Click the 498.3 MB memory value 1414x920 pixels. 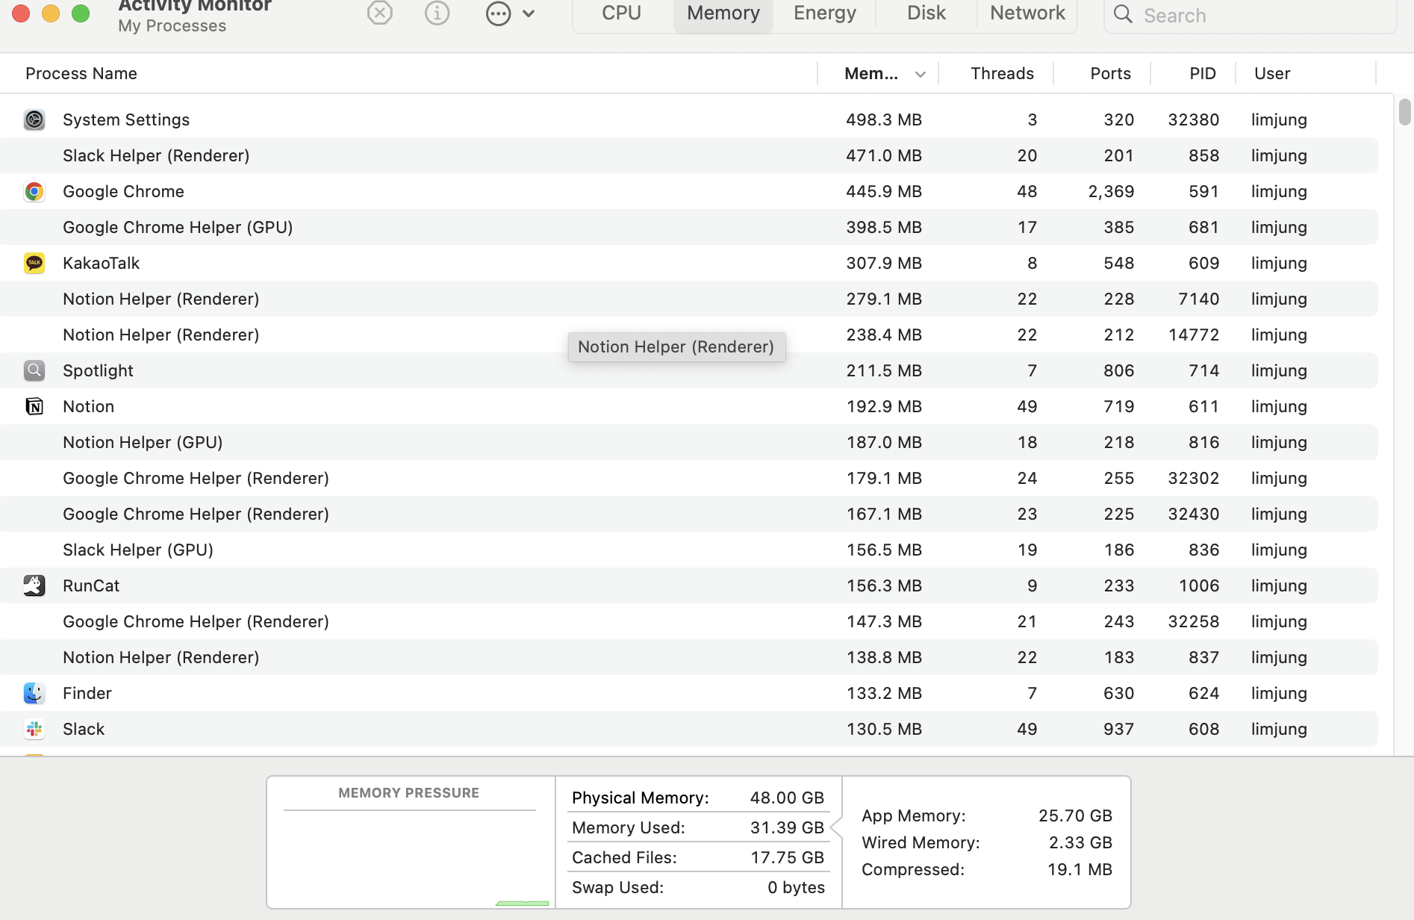coord(884,119)
